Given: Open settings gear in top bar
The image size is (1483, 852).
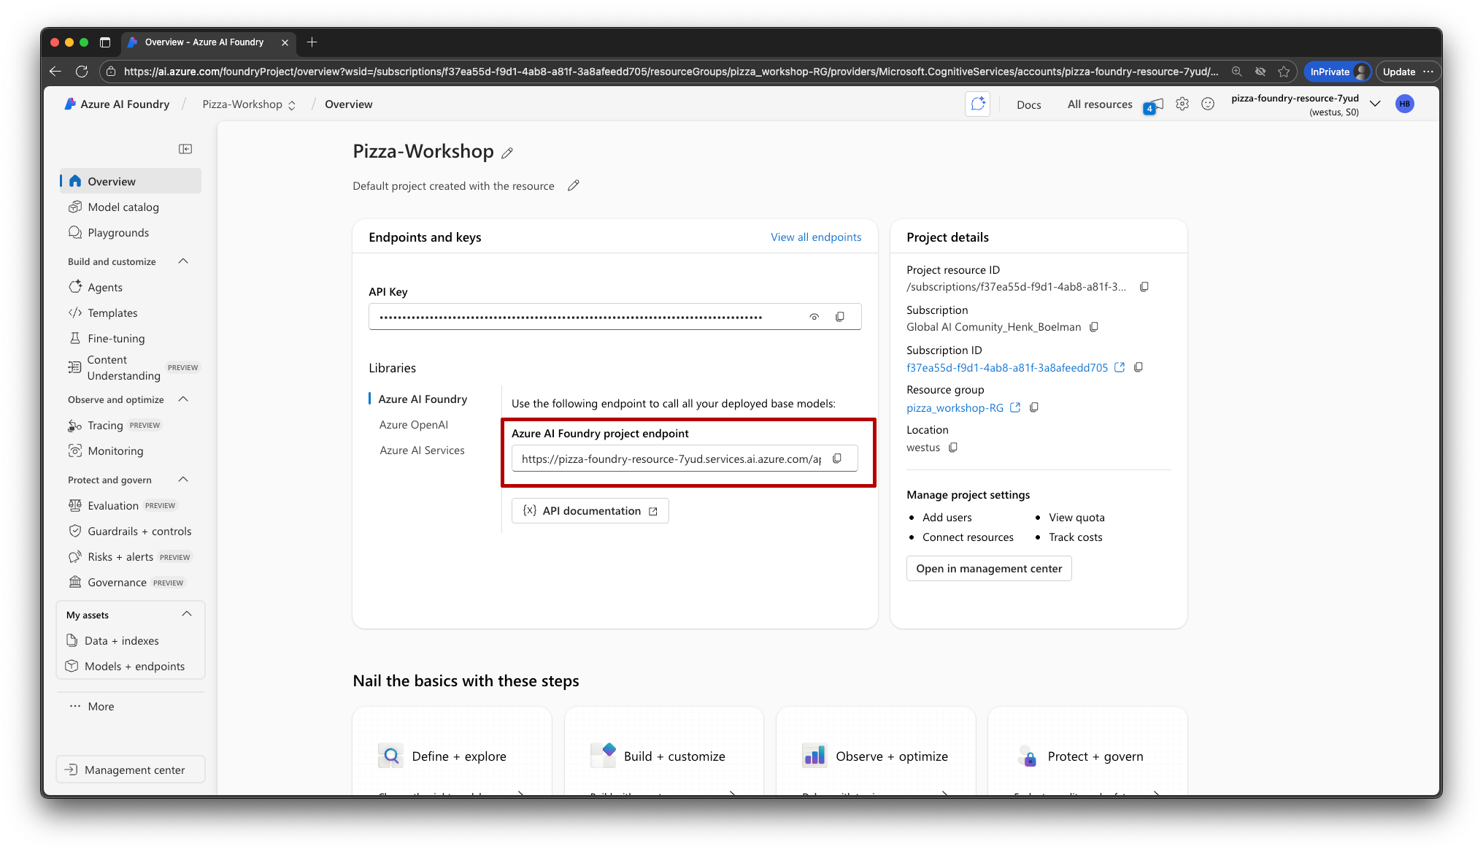Looking at the screenshot, I should (1182, 104).
